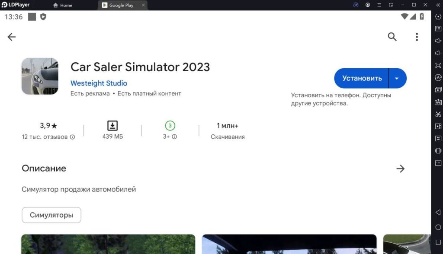443x254 pixels.
Task: Install APK via sidebar APK icon
Action: [x=438, y=102]
